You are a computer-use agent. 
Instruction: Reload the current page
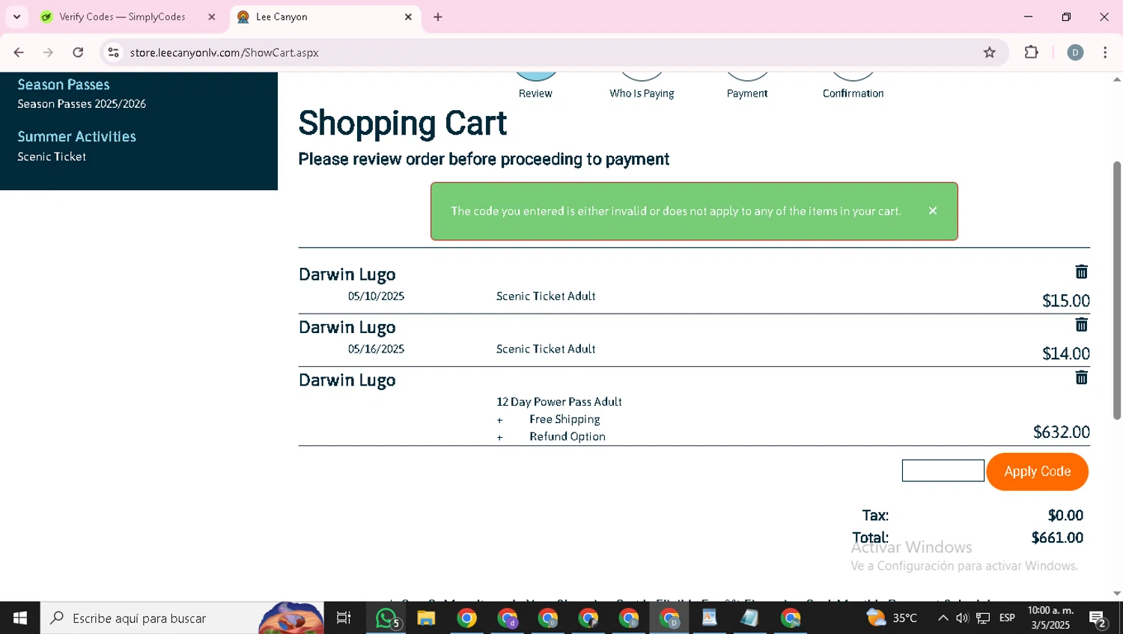[78, 52]
